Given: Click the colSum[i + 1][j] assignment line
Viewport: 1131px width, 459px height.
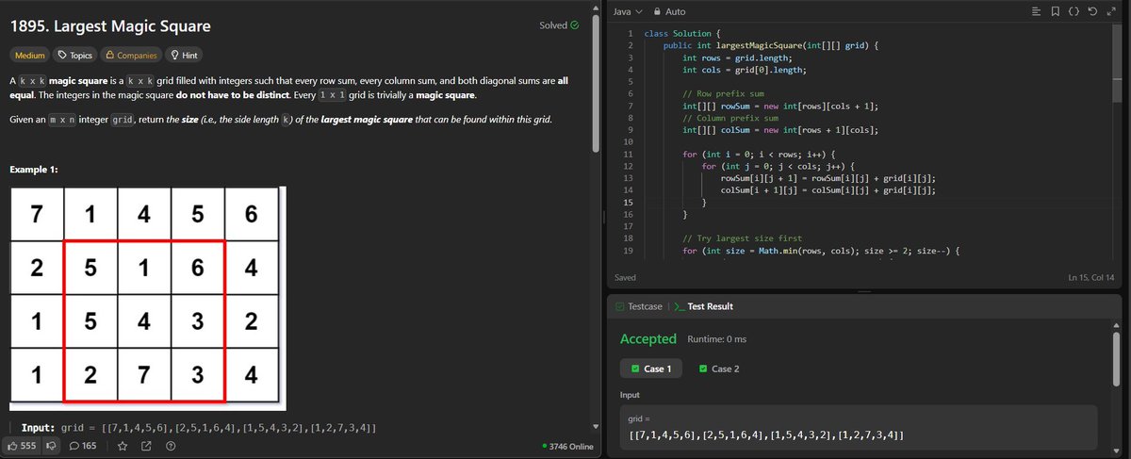Looking at the screenshot, I should click(x=829, y=189).
